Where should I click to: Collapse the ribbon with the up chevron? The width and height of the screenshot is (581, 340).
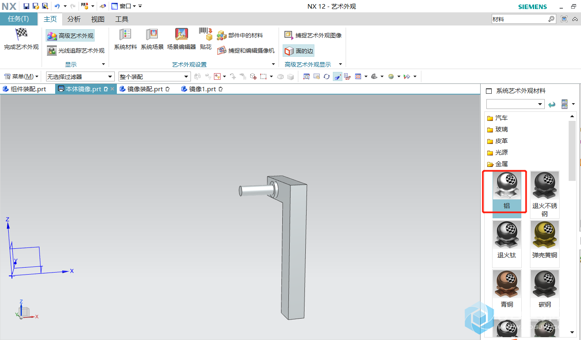pos(574,19)
